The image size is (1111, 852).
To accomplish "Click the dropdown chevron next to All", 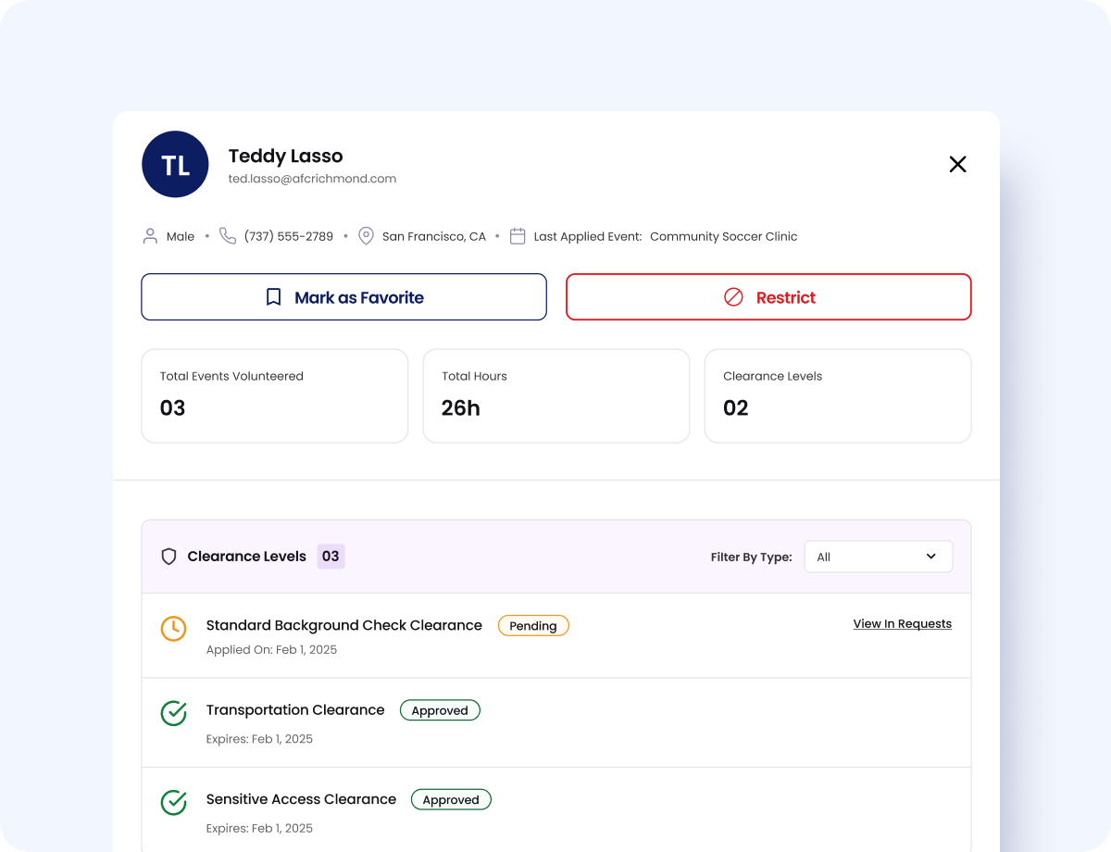I will coord(930,557).
